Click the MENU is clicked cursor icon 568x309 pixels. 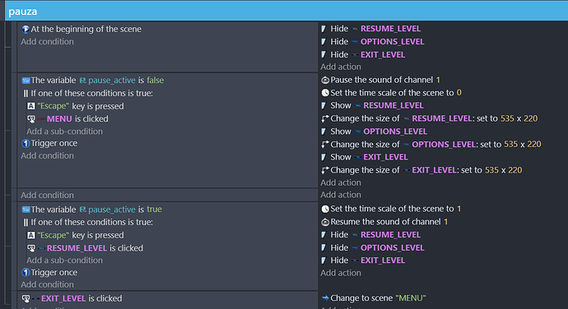31,118
